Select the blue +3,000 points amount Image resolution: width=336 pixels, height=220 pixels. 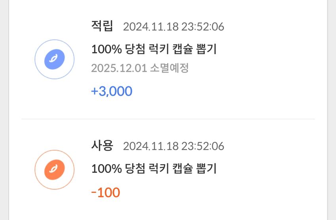pos(111,91)
